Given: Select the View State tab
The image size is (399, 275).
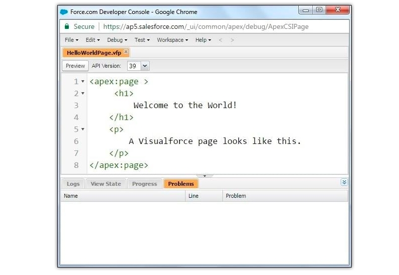Looking at the screenshot, I should coord(106,184).
